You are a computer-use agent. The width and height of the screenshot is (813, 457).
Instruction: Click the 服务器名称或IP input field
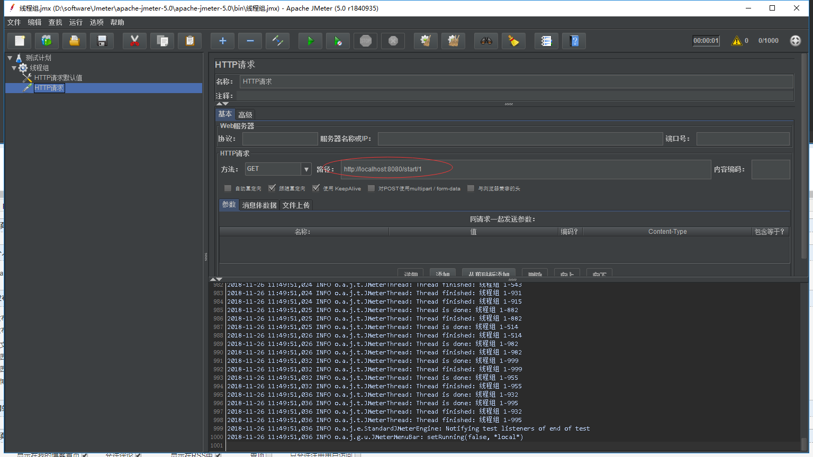tap(520, 139)
